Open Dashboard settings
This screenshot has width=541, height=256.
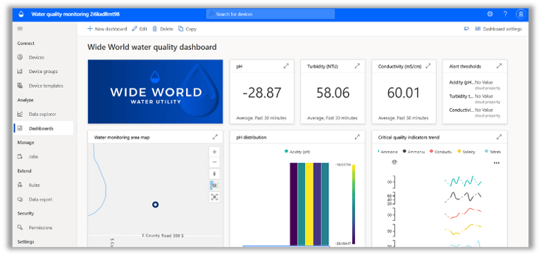click(499, 29)
